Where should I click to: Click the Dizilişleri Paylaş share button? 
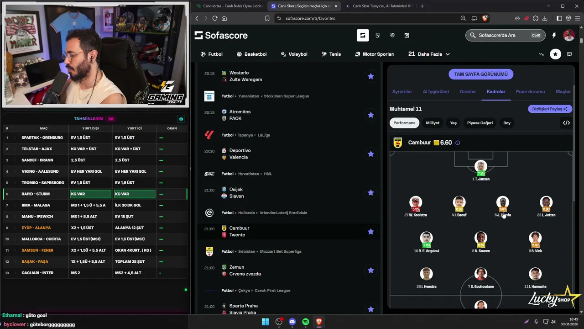(550, 109)
